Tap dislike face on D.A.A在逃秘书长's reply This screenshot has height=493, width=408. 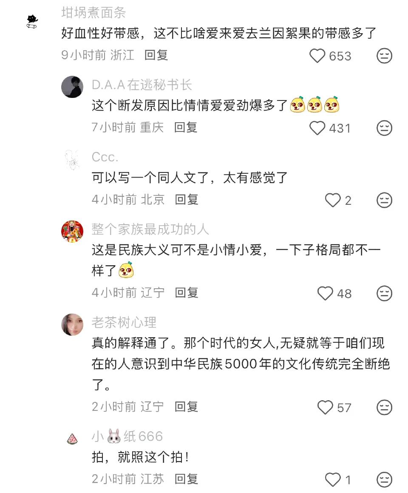[384, 128]
